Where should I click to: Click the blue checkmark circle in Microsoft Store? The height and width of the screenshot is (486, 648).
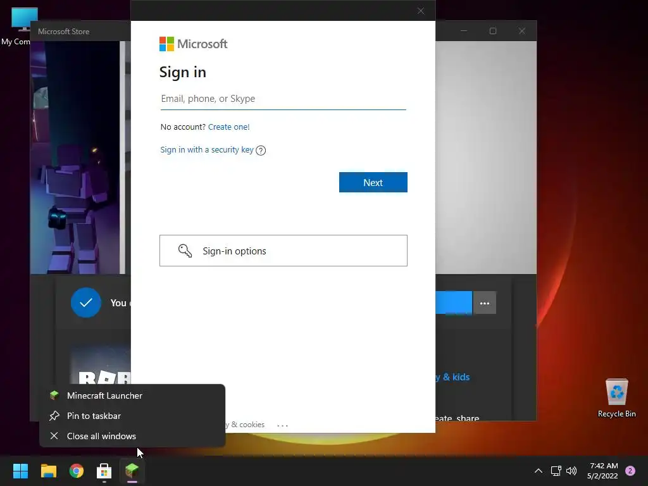pos(86,302)
